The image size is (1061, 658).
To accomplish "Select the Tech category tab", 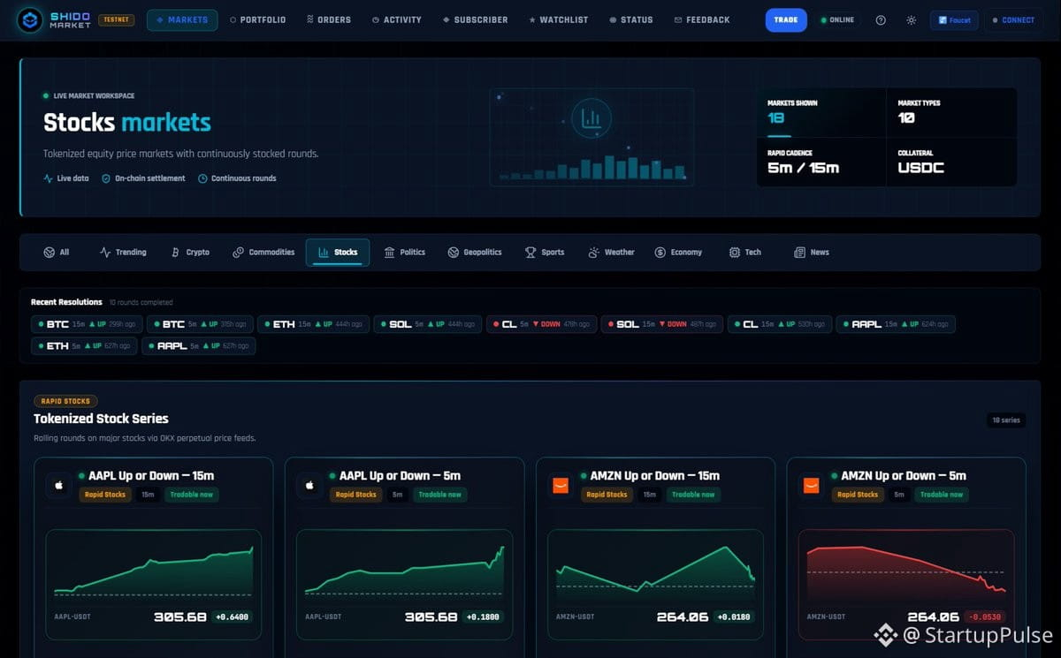I will 744,252.
